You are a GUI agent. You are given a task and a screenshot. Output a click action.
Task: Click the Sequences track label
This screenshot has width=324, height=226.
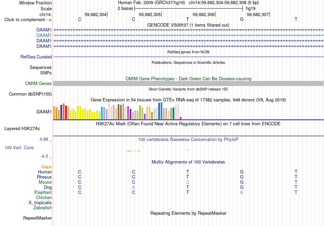pos(41,67)
